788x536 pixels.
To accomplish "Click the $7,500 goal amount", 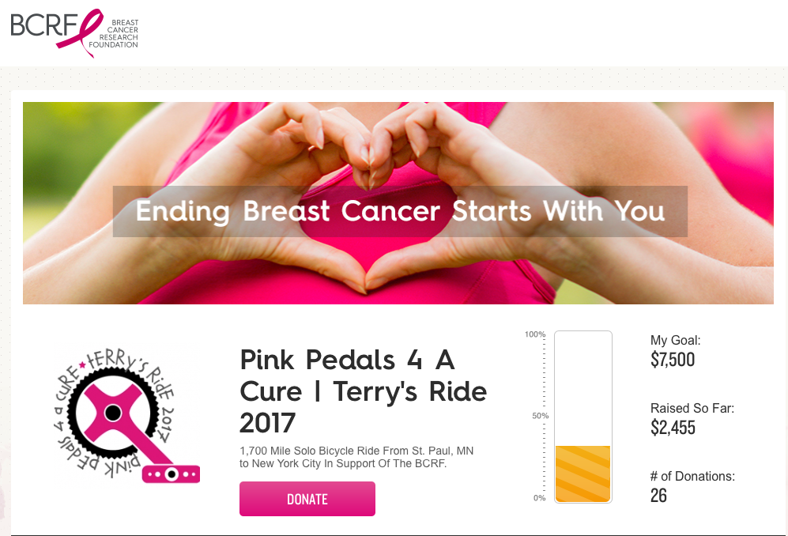I will point(673,360).
